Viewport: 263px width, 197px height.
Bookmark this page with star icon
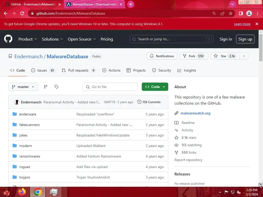point(231,13)
